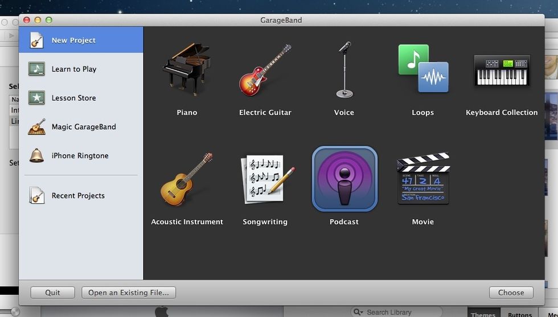Open the Lesson Store section
Screen dimensions: 558x317
point(73,98)
